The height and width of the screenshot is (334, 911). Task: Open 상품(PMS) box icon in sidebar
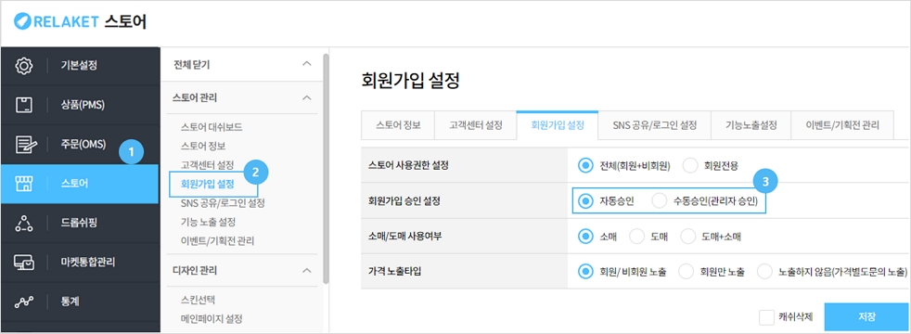tap(23, 105)
